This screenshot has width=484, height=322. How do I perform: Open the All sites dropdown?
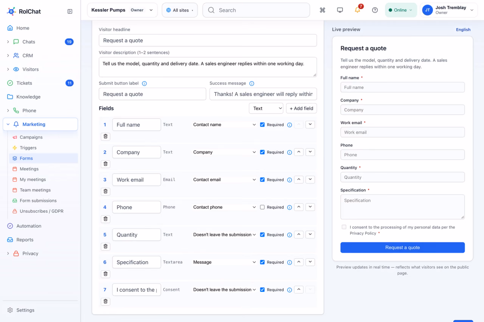tap(180, 10)
